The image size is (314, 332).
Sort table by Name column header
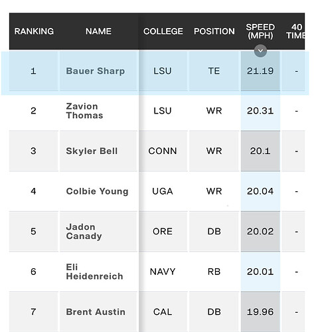(98, 31)
